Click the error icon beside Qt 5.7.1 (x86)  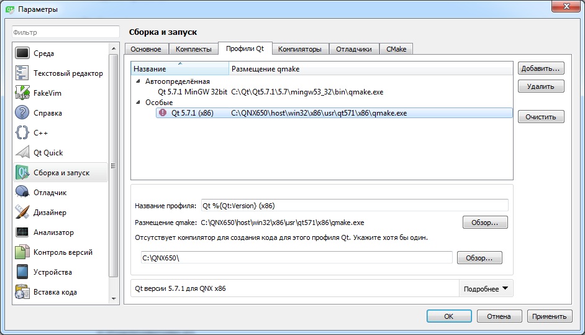[x=162, y=112]
